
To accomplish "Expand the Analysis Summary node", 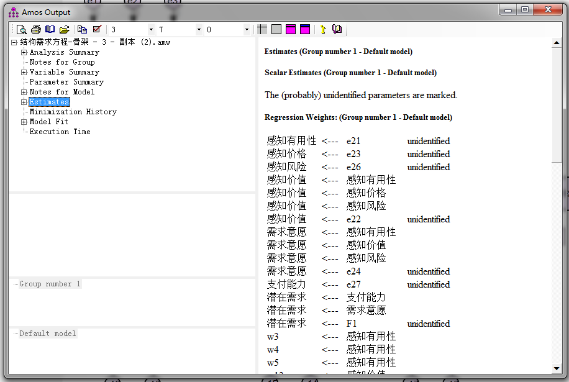I will tap(24, 52).
